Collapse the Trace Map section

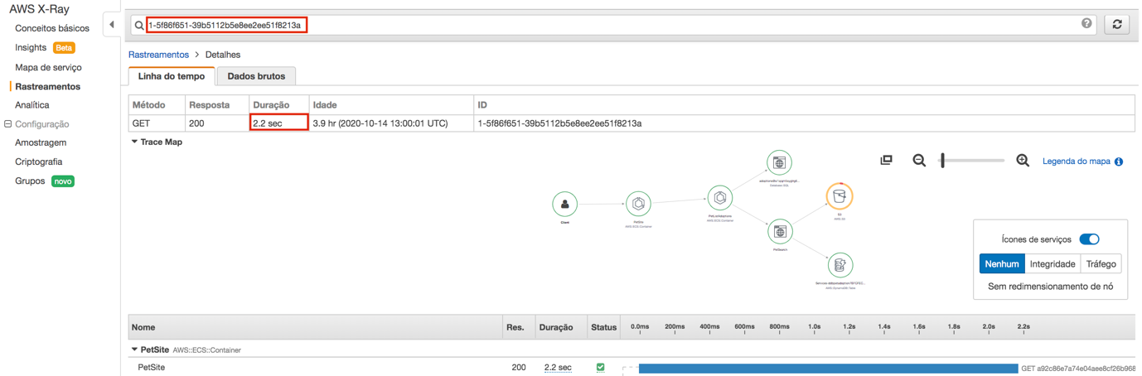[135, 142]
